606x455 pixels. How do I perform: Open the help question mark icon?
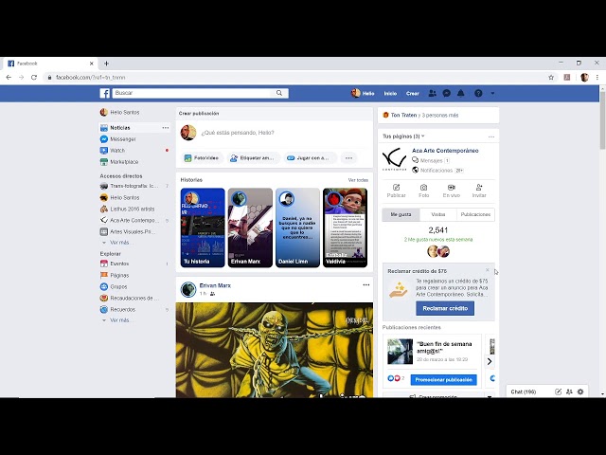tap(478, 93)
